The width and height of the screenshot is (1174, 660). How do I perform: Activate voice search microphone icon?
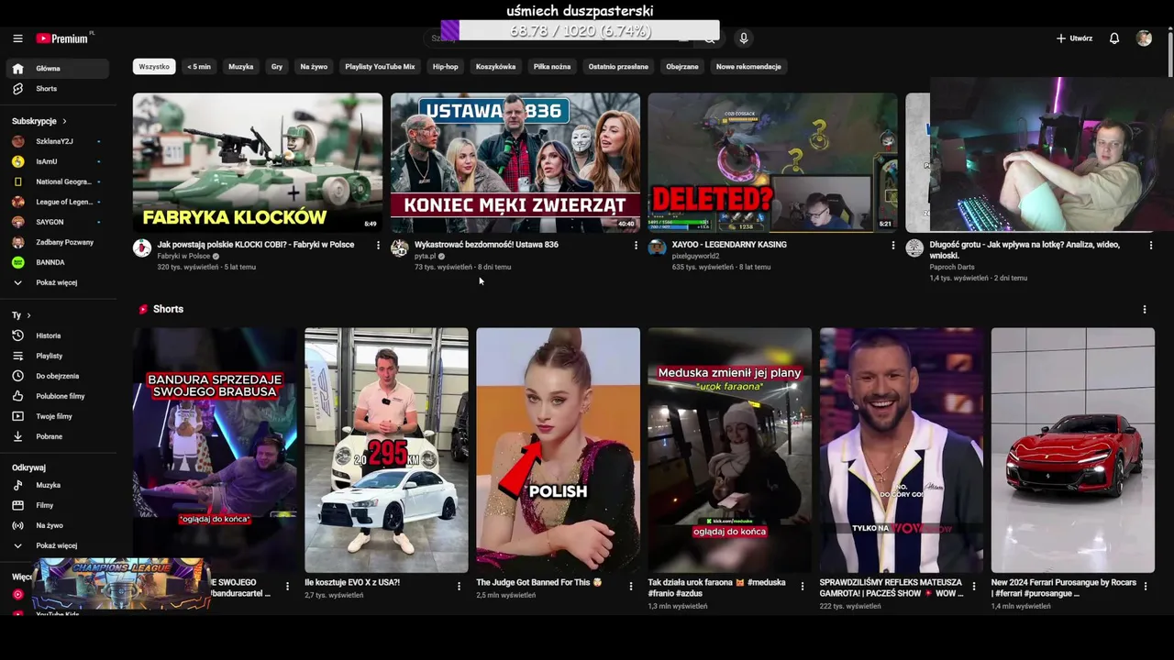click(x=744, y=38)
